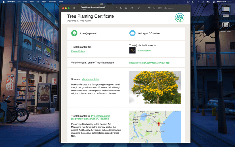Image resolution: width=235 pixels, height=147 pixels.
Task: Rotate the page with the rotate icon
Action: pos(149,8)
